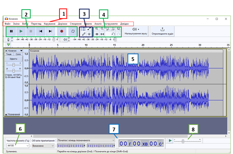Click the Skip to Start button
Viewport: 233px width, 154px height.
[x=41, y=31]
